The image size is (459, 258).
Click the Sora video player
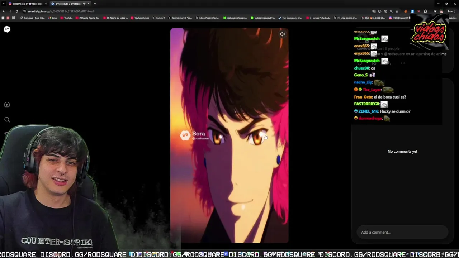229,135
